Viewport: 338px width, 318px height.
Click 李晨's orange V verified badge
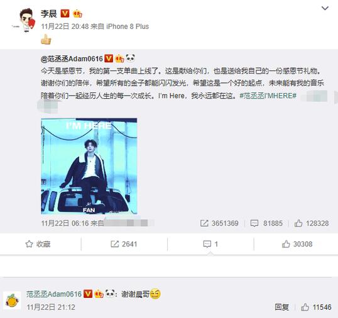coord(65,14)
